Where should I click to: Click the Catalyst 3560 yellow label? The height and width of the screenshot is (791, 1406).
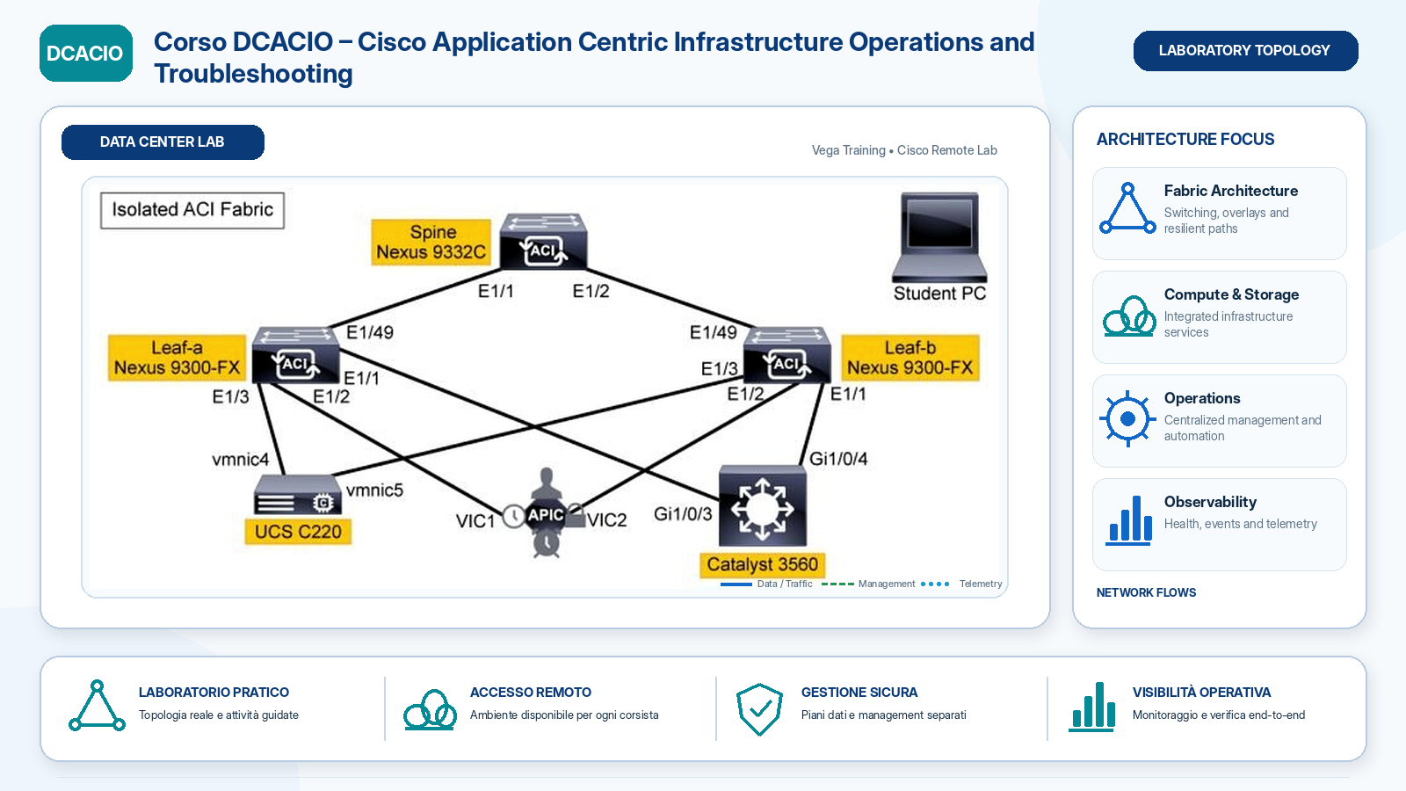762,564
